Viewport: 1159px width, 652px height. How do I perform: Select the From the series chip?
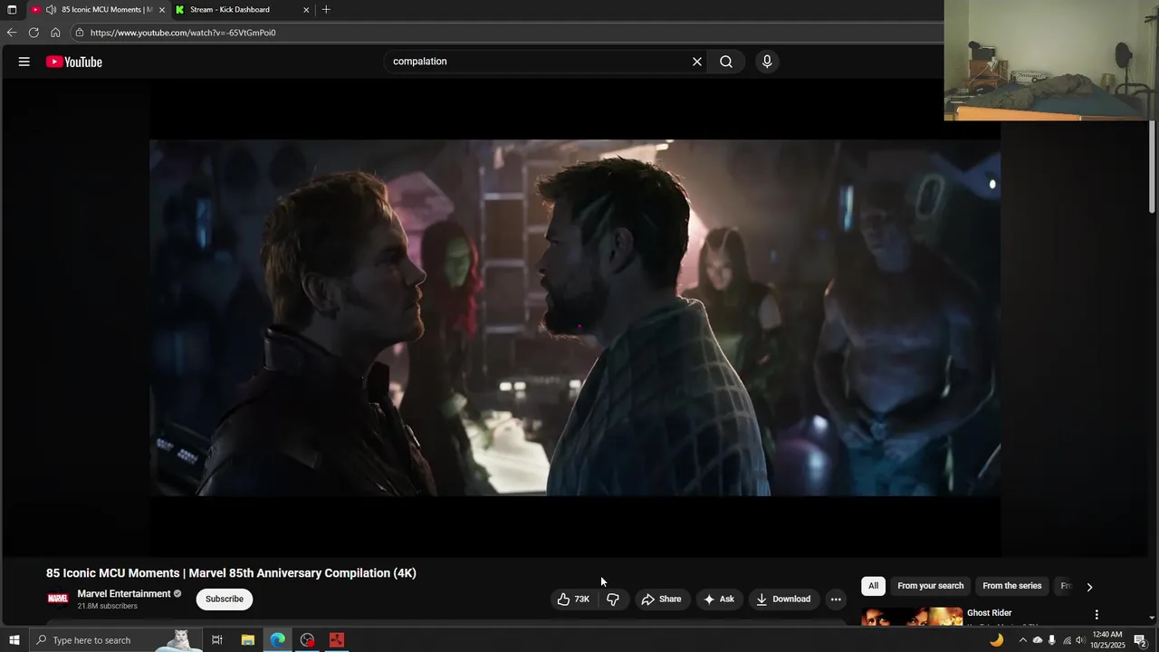pyautogui.click(x=1011, y=586)
